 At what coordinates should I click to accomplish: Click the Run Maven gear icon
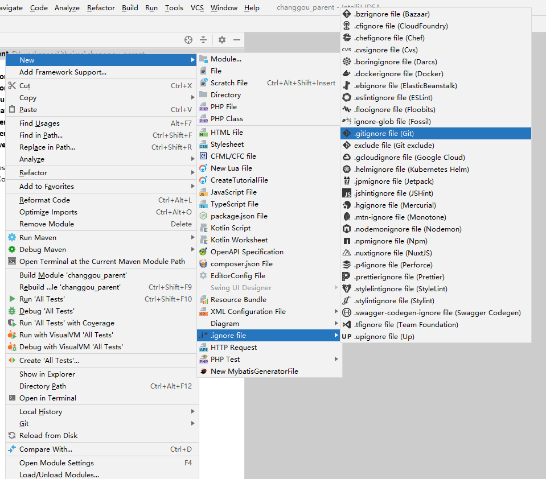pos(12,238)
